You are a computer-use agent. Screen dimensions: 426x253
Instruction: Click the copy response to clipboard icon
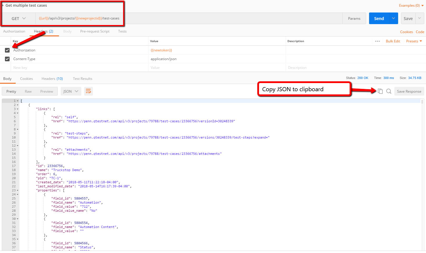(380, 91)
